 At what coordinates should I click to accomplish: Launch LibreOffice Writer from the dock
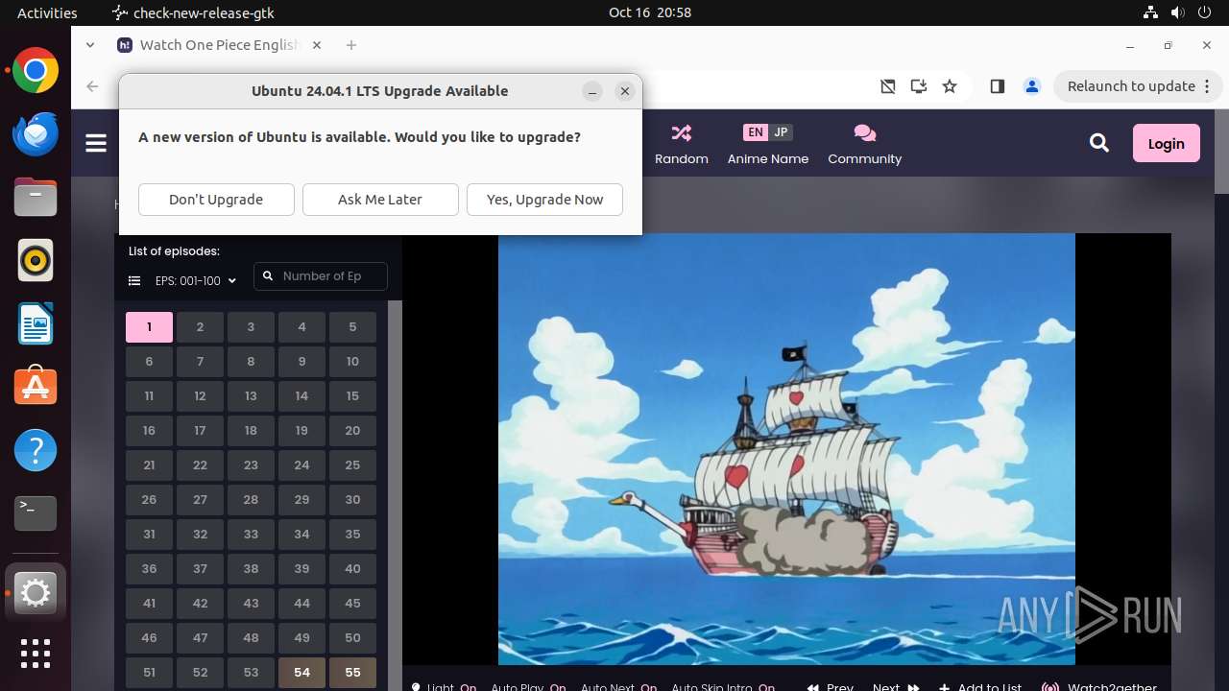coord(36,323)
